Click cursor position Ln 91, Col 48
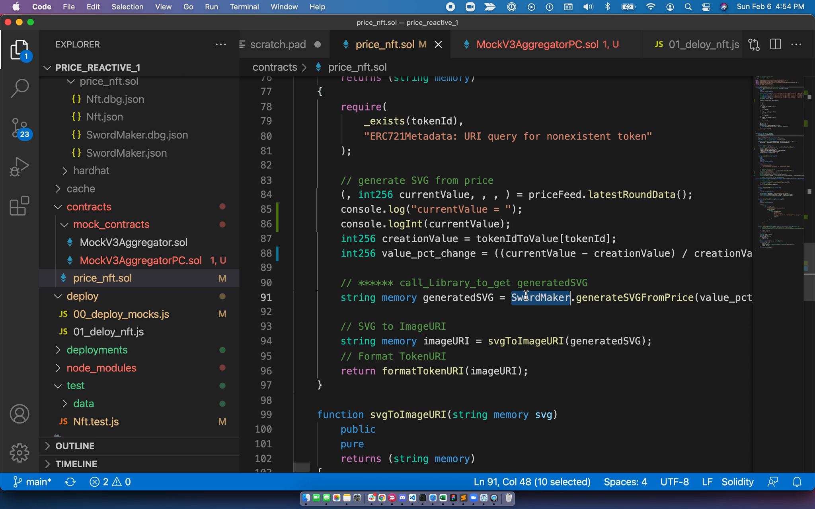The image size is (815, 509). pos(532,482)
